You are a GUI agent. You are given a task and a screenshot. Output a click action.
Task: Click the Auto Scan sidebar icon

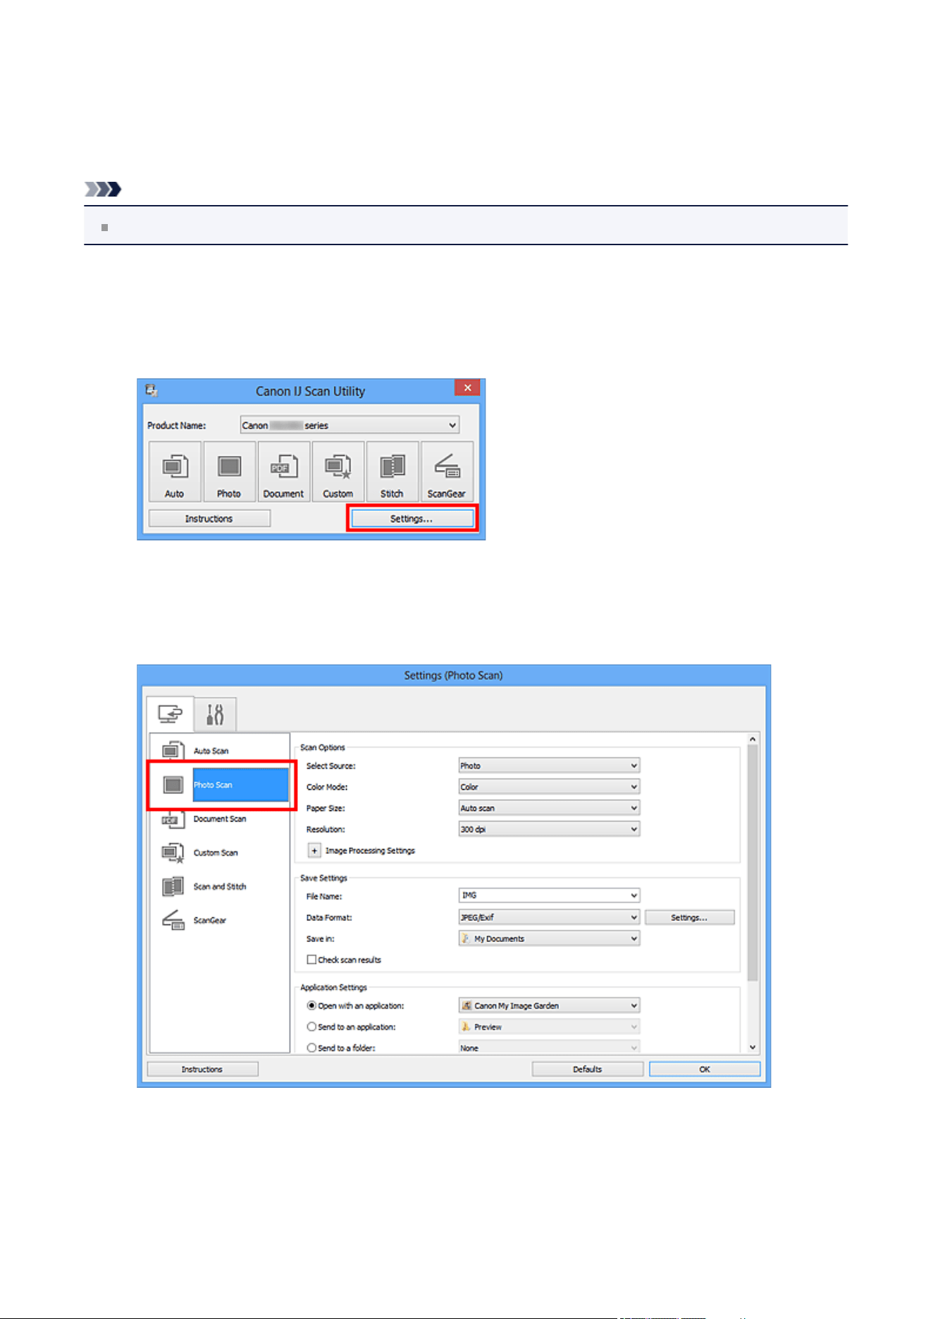tap(173, 751)
